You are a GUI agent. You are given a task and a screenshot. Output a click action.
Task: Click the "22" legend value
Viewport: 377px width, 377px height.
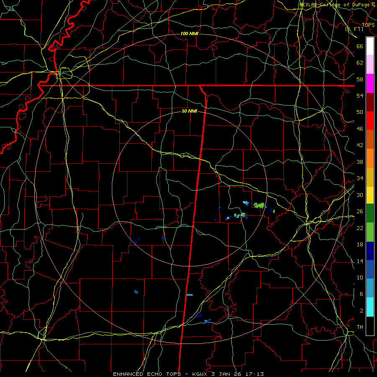tap(360, 228)
